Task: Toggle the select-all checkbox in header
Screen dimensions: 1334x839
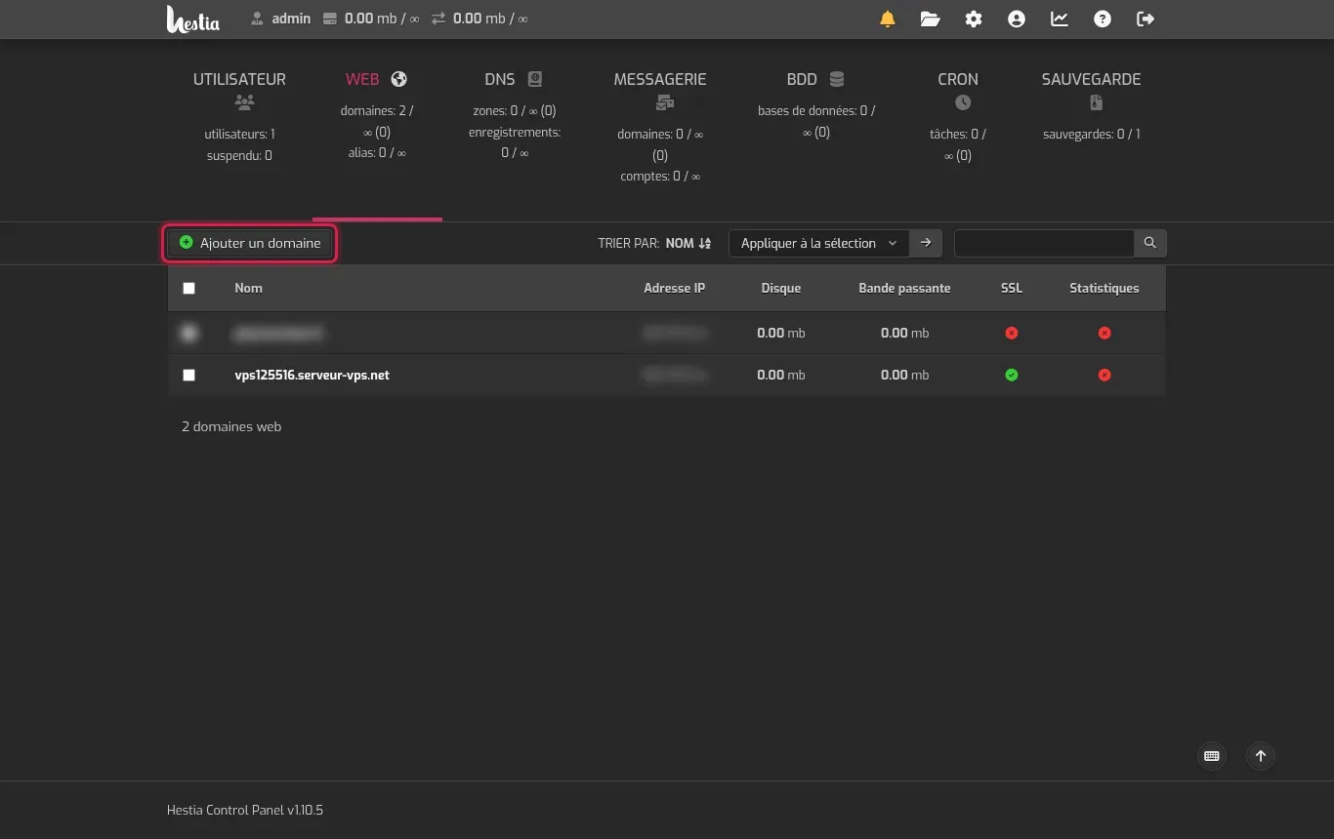Action: [x=189, y=288]
